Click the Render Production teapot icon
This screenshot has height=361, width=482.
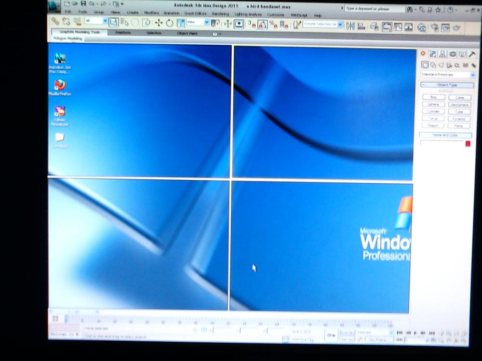coord(456,28)
